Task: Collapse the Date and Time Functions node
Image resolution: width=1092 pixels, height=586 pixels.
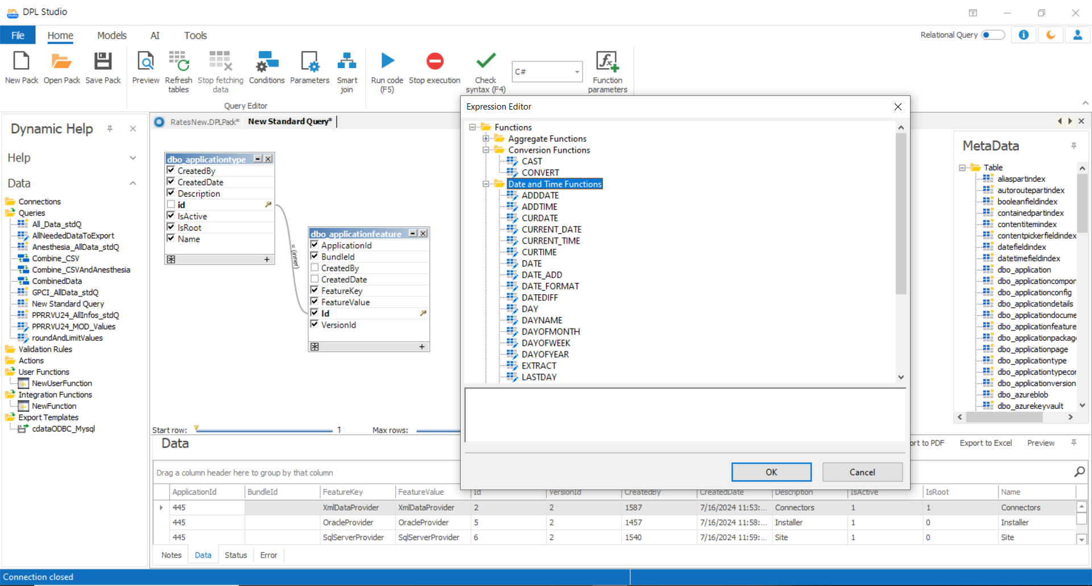Action: [x=486, y=184]
